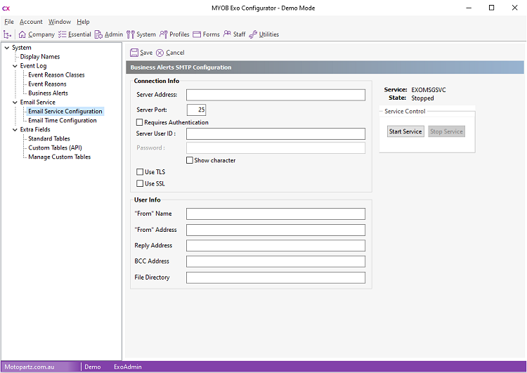Select Event Reason Classes tree item
527x373 pixels.
[56, 75]
